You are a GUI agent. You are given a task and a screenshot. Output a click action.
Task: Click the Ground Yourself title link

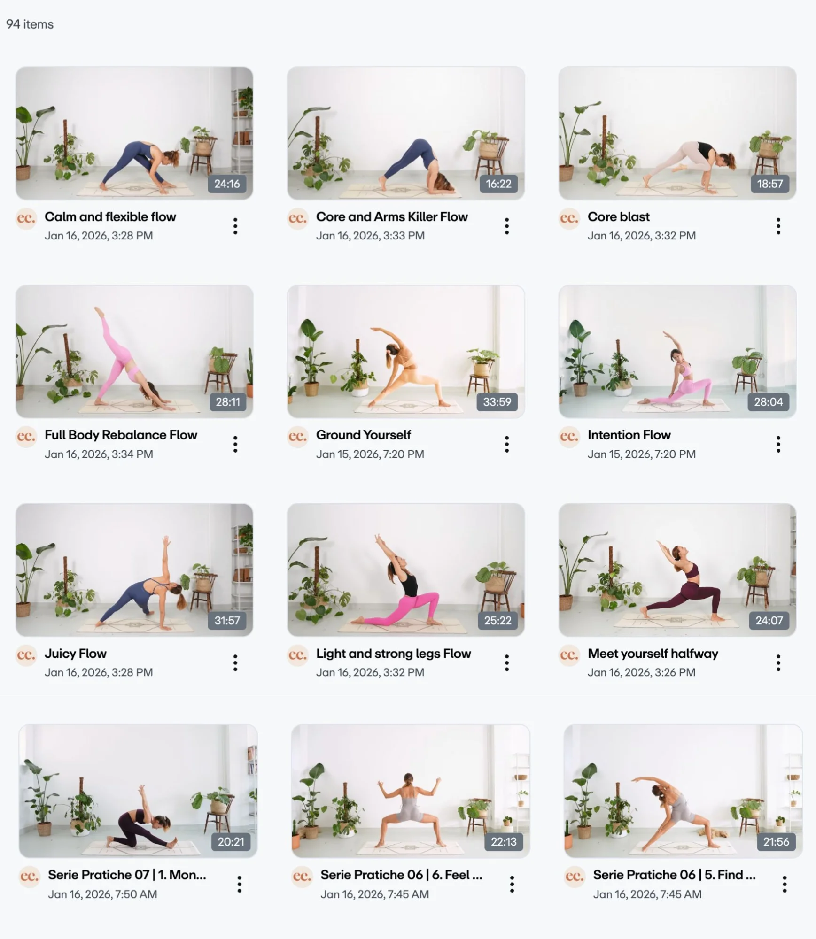[x=364, y=435]
